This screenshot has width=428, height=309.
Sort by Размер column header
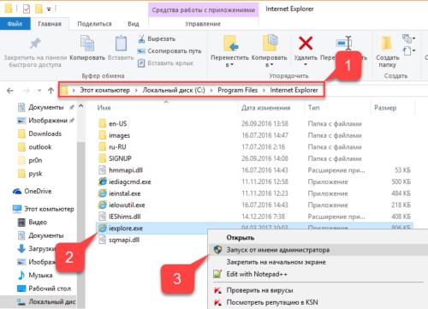point(385,108)
